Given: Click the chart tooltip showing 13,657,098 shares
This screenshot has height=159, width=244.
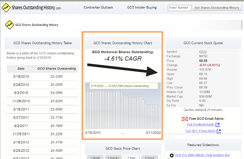Looking at the screenshot, I should click(x=124, y=86).
